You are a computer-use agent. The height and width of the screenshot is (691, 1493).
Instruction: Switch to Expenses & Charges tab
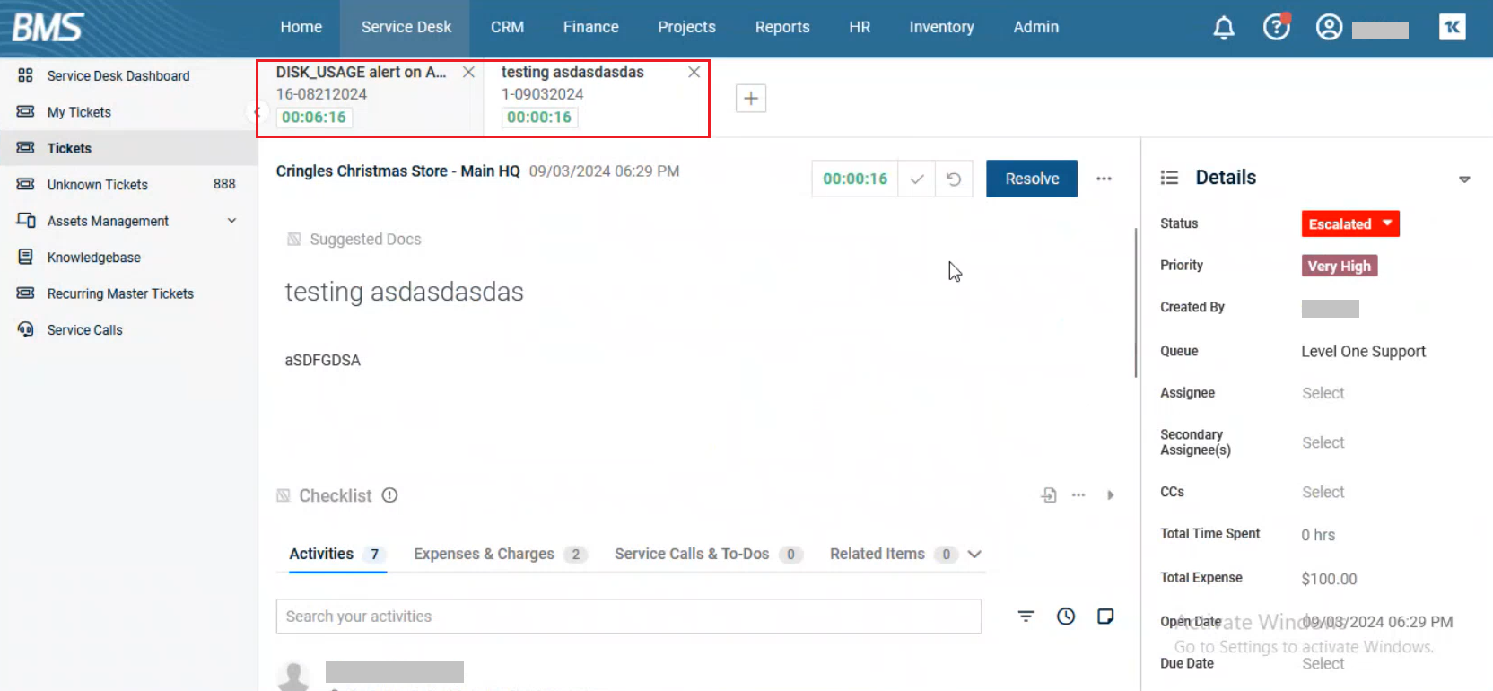tap(484, 555)
